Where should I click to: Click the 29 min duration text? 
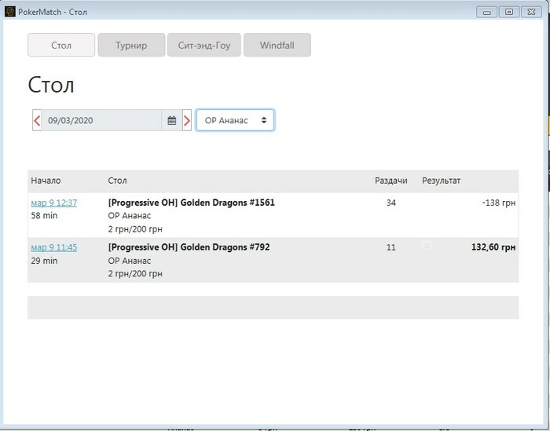coord(44,261)
